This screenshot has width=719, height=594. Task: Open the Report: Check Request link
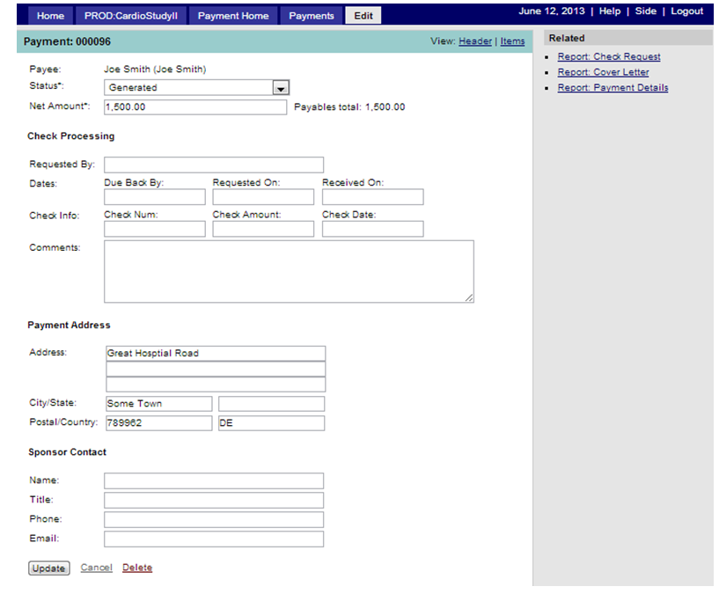pos(609,57)
